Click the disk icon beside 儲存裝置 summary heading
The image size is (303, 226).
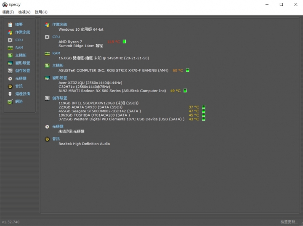click(x=47, y=98)
